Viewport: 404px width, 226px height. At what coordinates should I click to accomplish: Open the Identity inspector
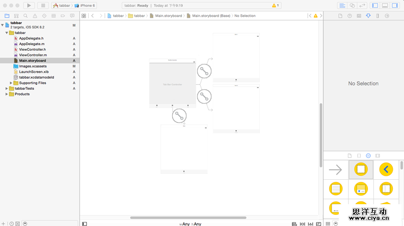click(359, 16)
